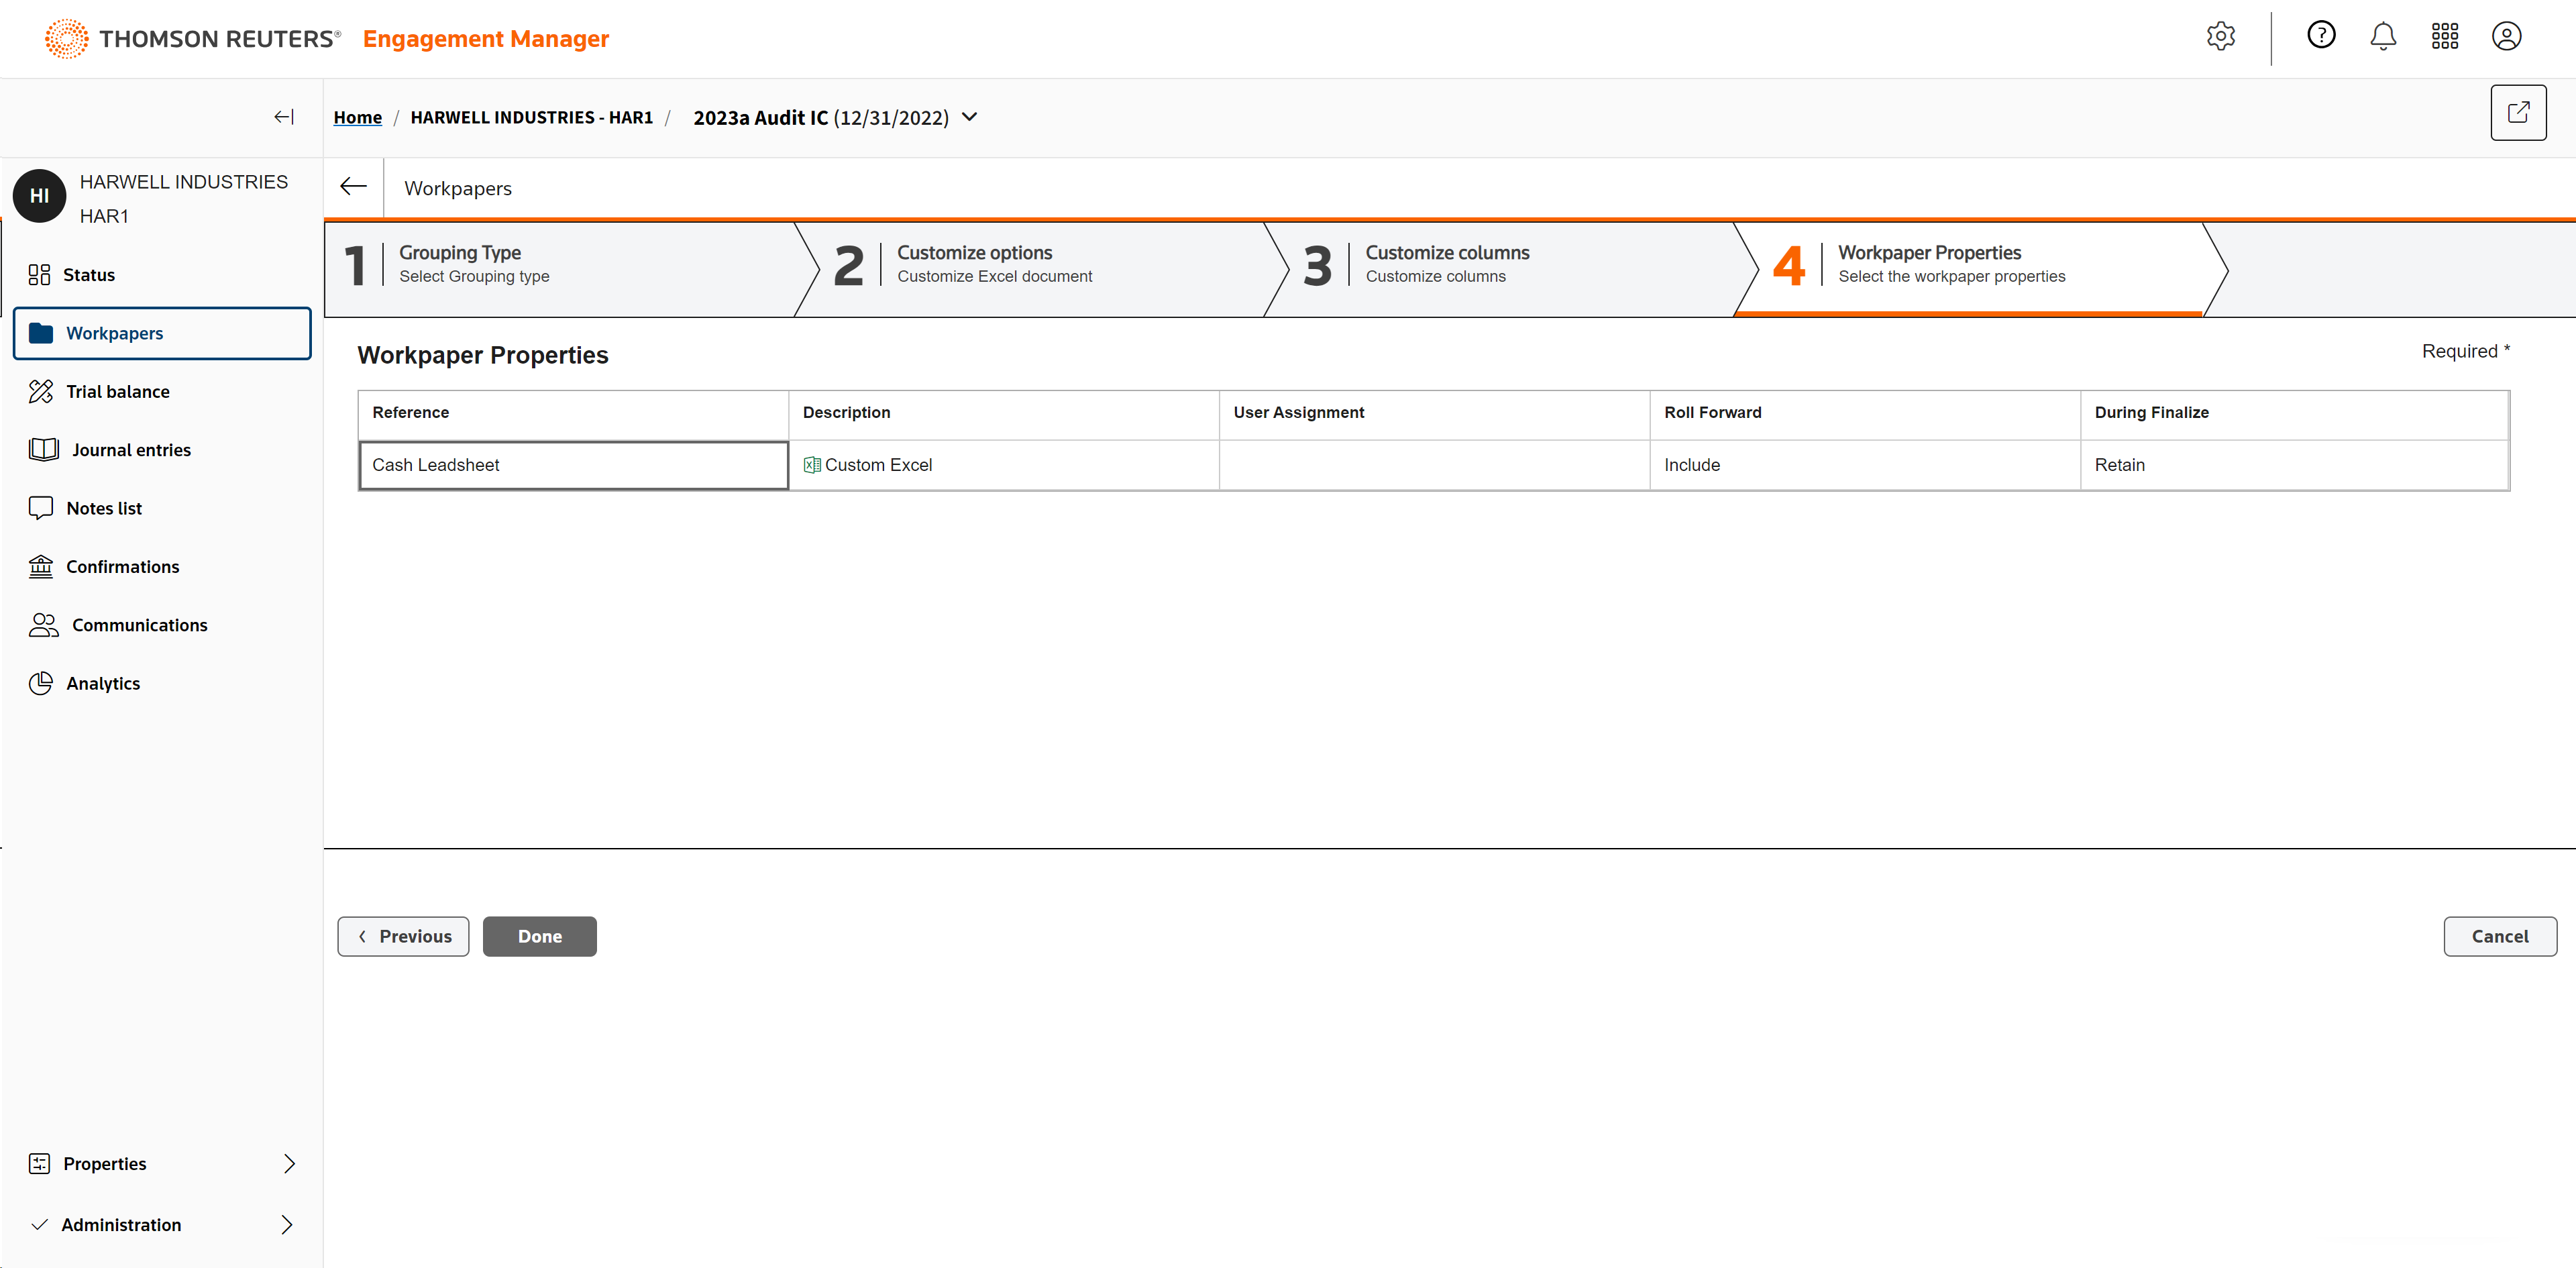This screenshot has width=2576, height=1268.
Task: Click the open-in-new-window icon
Action: coord(2518,113)
